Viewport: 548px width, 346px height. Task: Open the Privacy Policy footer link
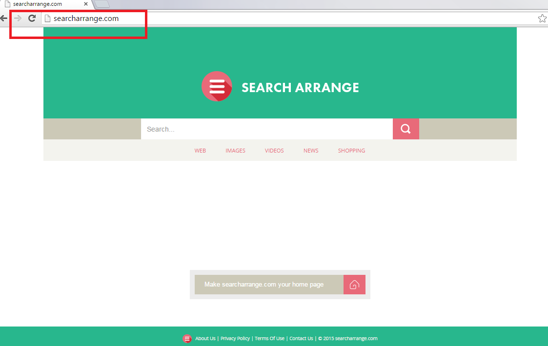pos(235,338)
